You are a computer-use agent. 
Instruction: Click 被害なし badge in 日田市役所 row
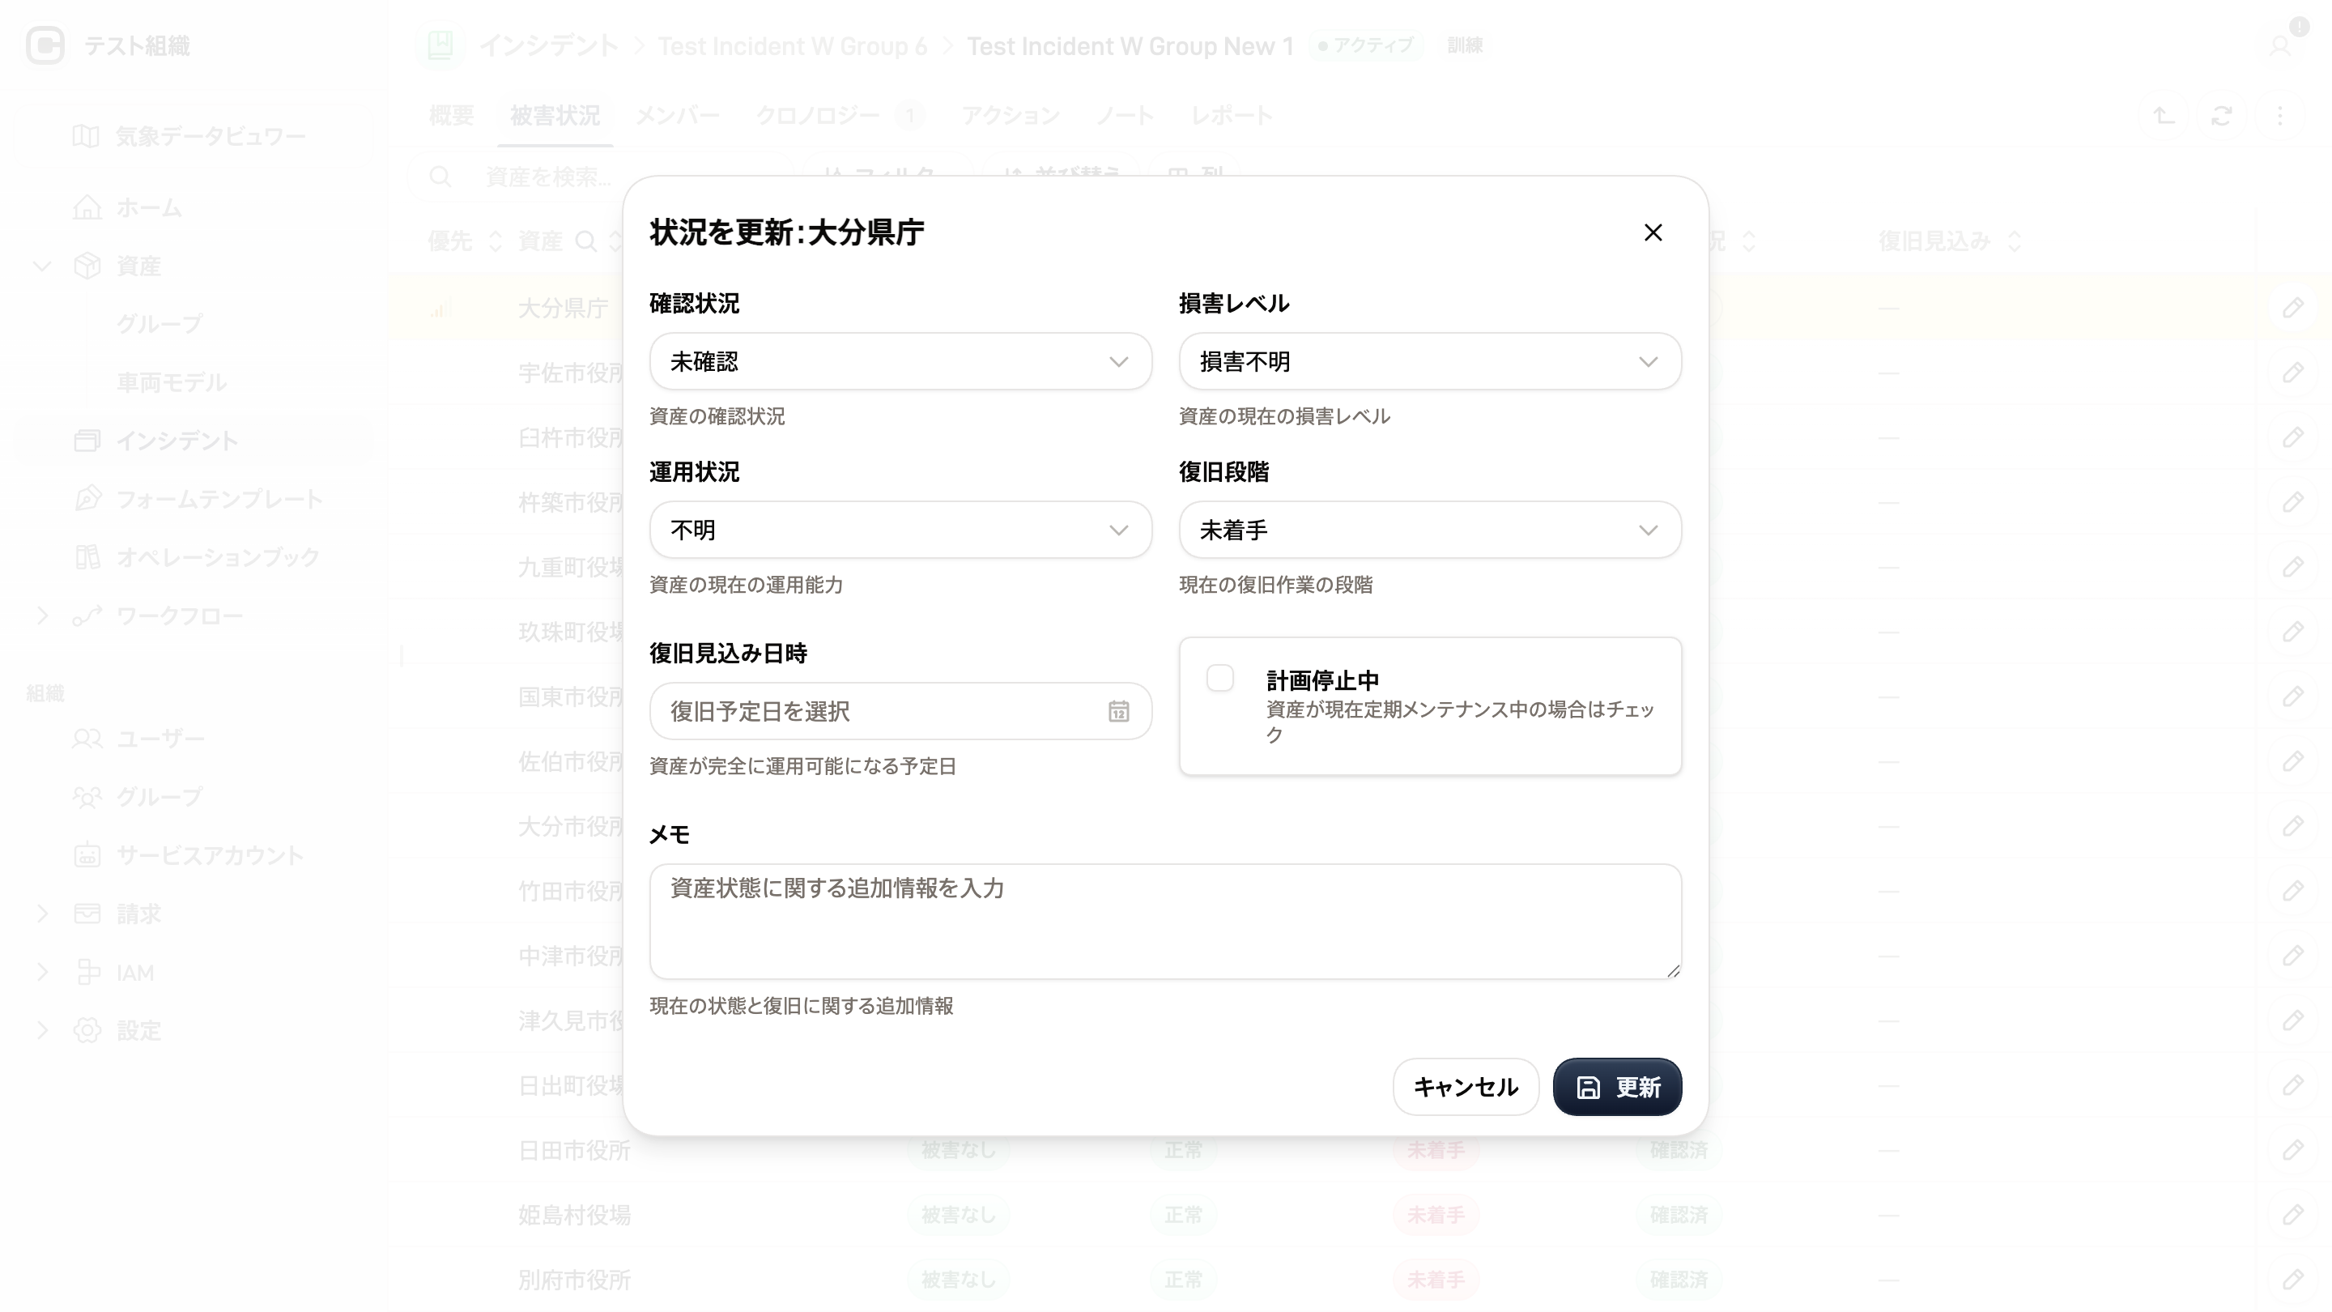pos(958,1150)
